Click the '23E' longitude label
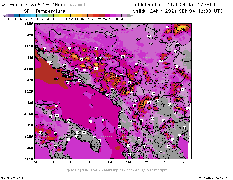Image resolution: width=233 pixels, height=180 pixels. click(x=186, y=162)
